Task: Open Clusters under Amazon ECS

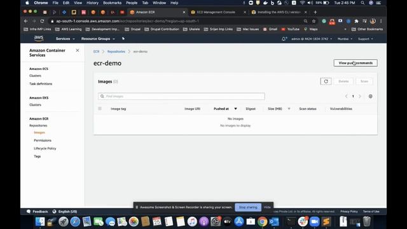Action: tap(36, 76)
